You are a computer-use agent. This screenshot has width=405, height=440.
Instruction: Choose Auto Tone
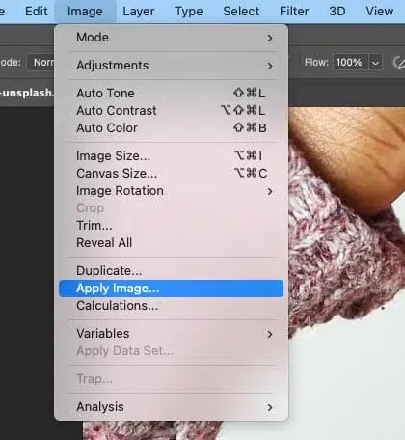coord(172,94)
